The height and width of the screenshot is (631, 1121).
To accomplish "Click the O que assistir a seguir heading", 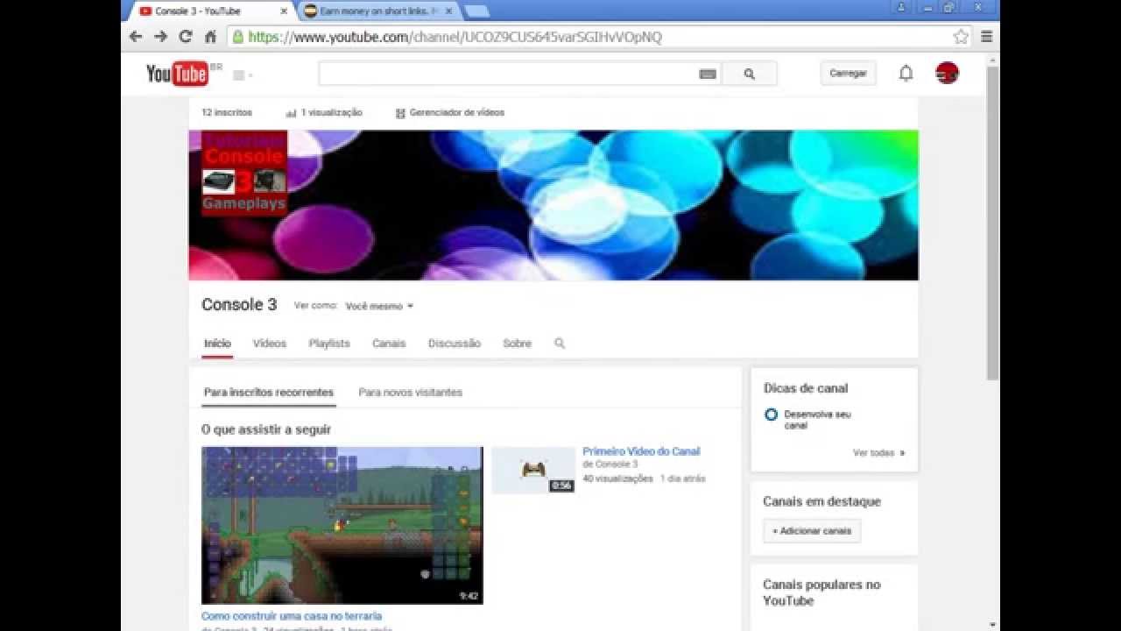I will tap(266, 430).
